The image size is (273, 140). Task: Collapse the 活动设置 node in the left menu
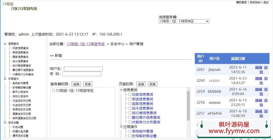5,123
